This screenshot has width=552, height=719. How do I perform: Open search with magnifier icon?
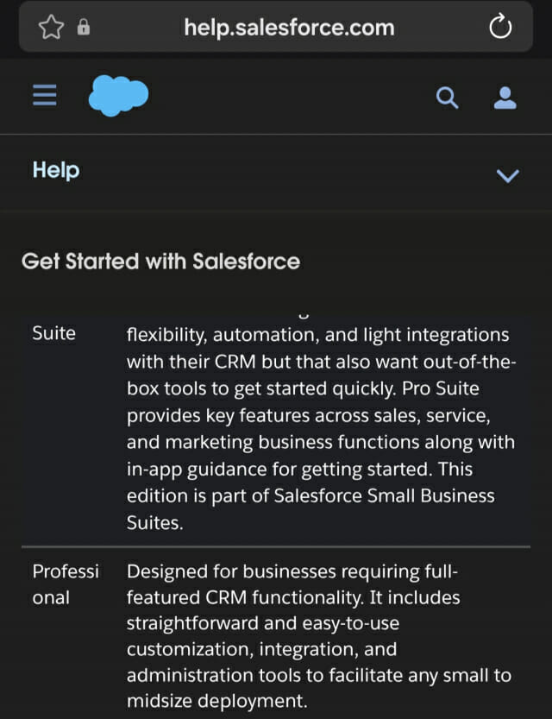point(447,98)
